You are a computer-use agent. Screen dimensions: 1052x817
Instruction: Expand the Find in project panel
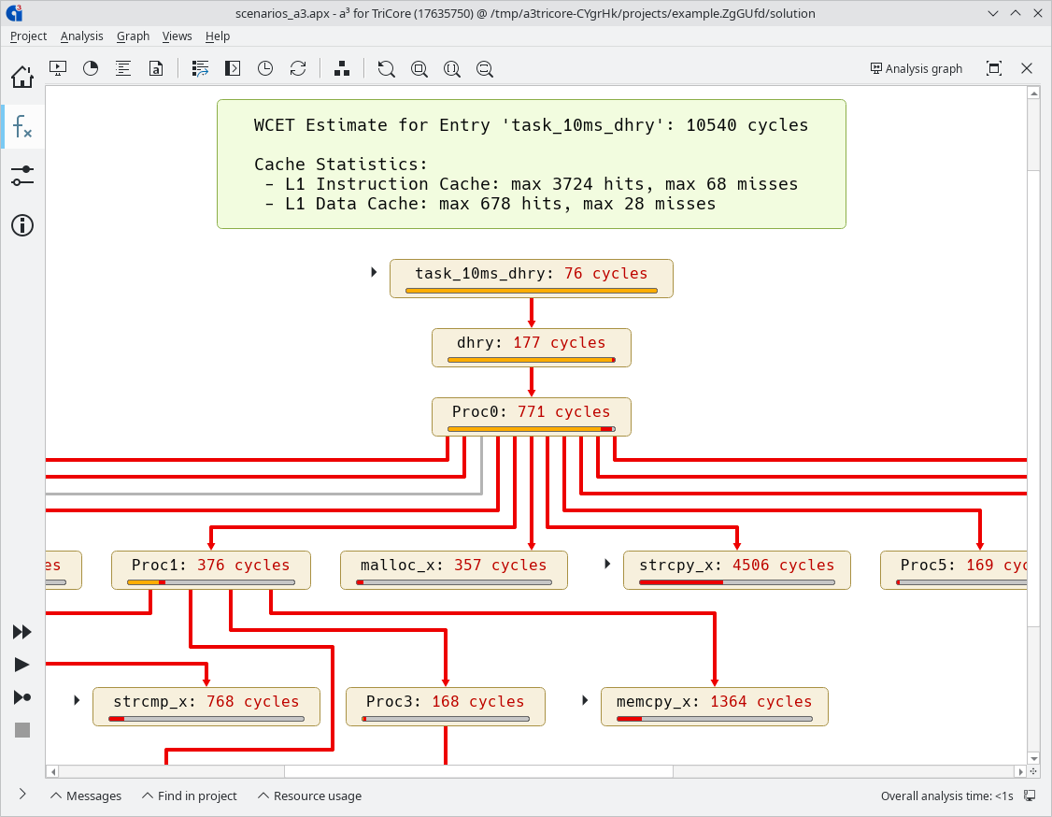coord(190,795)
